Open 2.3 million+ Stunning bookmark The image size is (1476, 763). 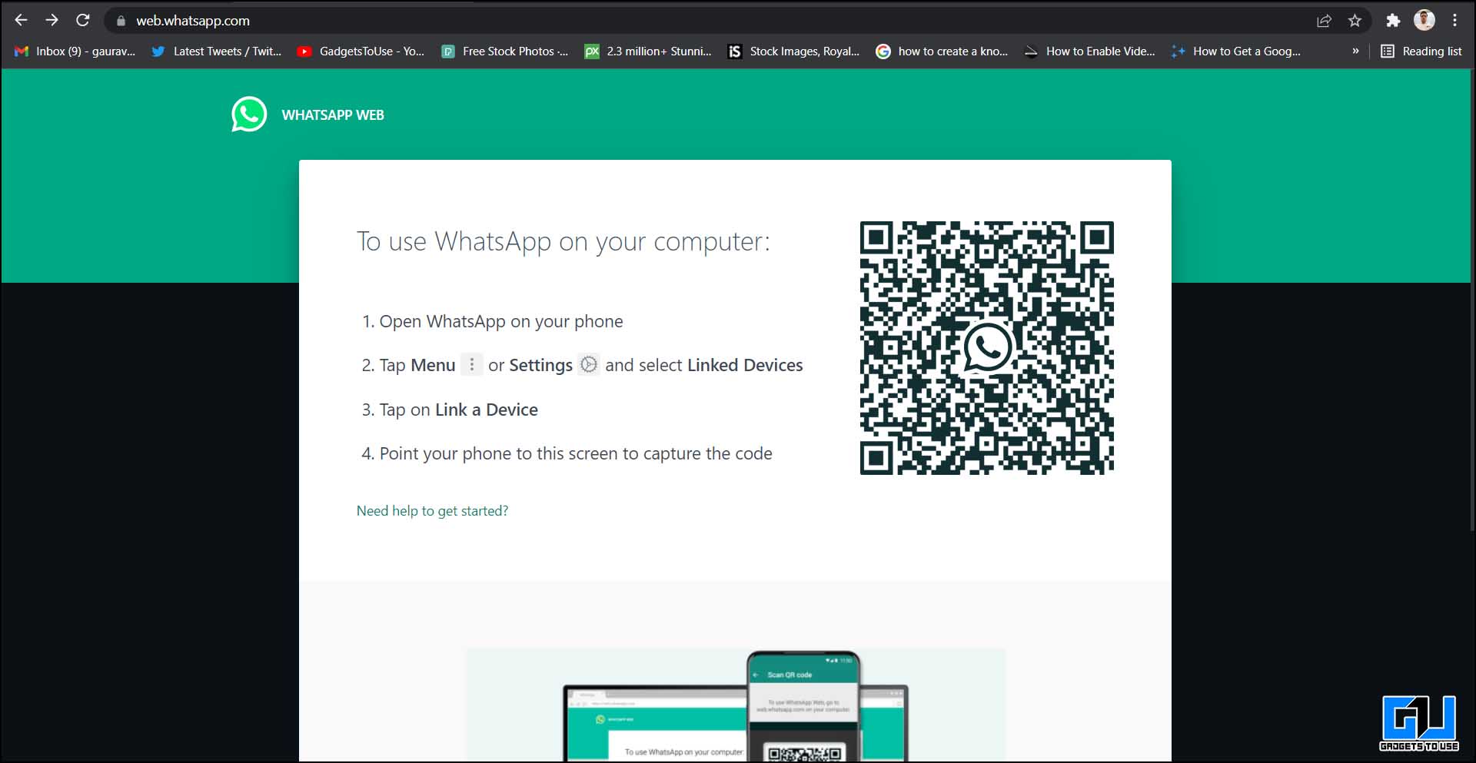coord(648,51)
